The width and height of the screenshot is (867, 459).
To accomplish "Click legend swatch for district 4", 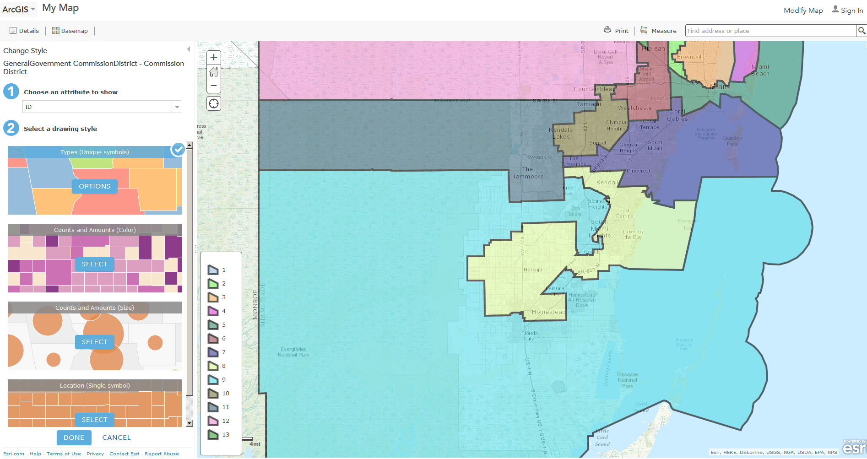I will pyautogui.click(x=213, y=311).
